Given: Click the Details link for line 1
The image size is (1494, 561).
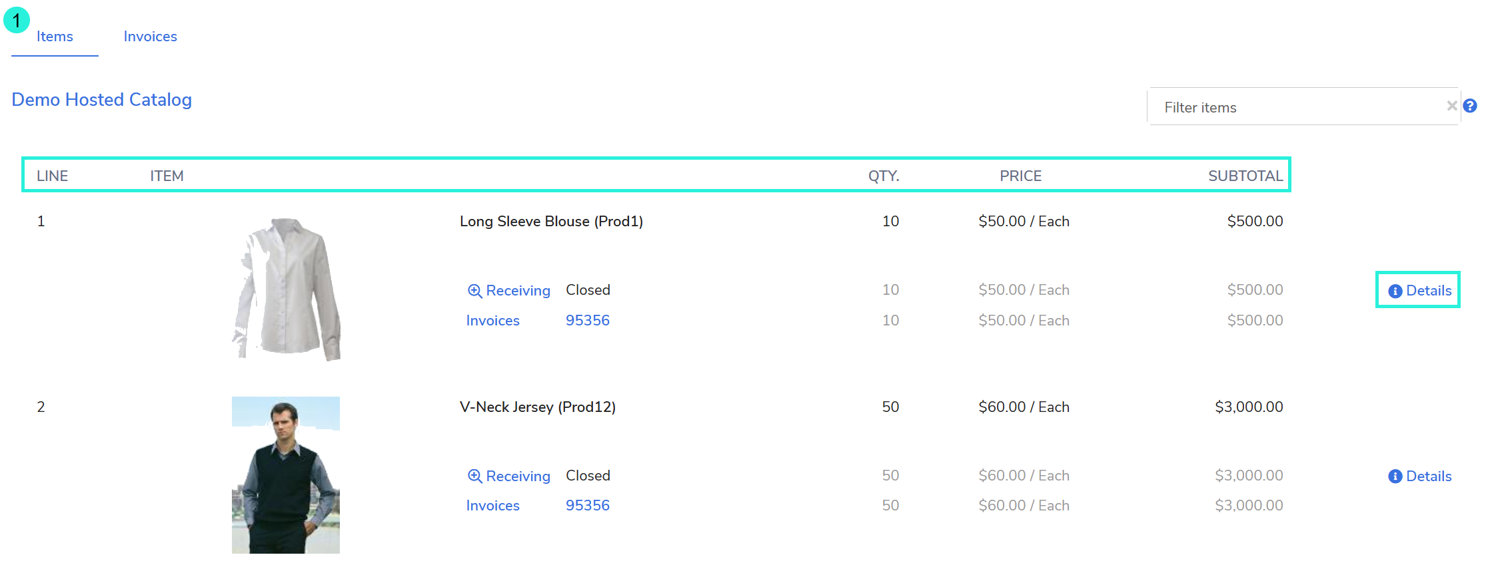Looking at the screenshot, I should click(1428, 291).
